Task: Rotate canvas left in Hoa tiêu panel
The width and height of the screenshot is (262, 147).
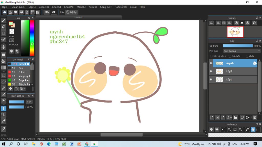Action: click(236, 23)
